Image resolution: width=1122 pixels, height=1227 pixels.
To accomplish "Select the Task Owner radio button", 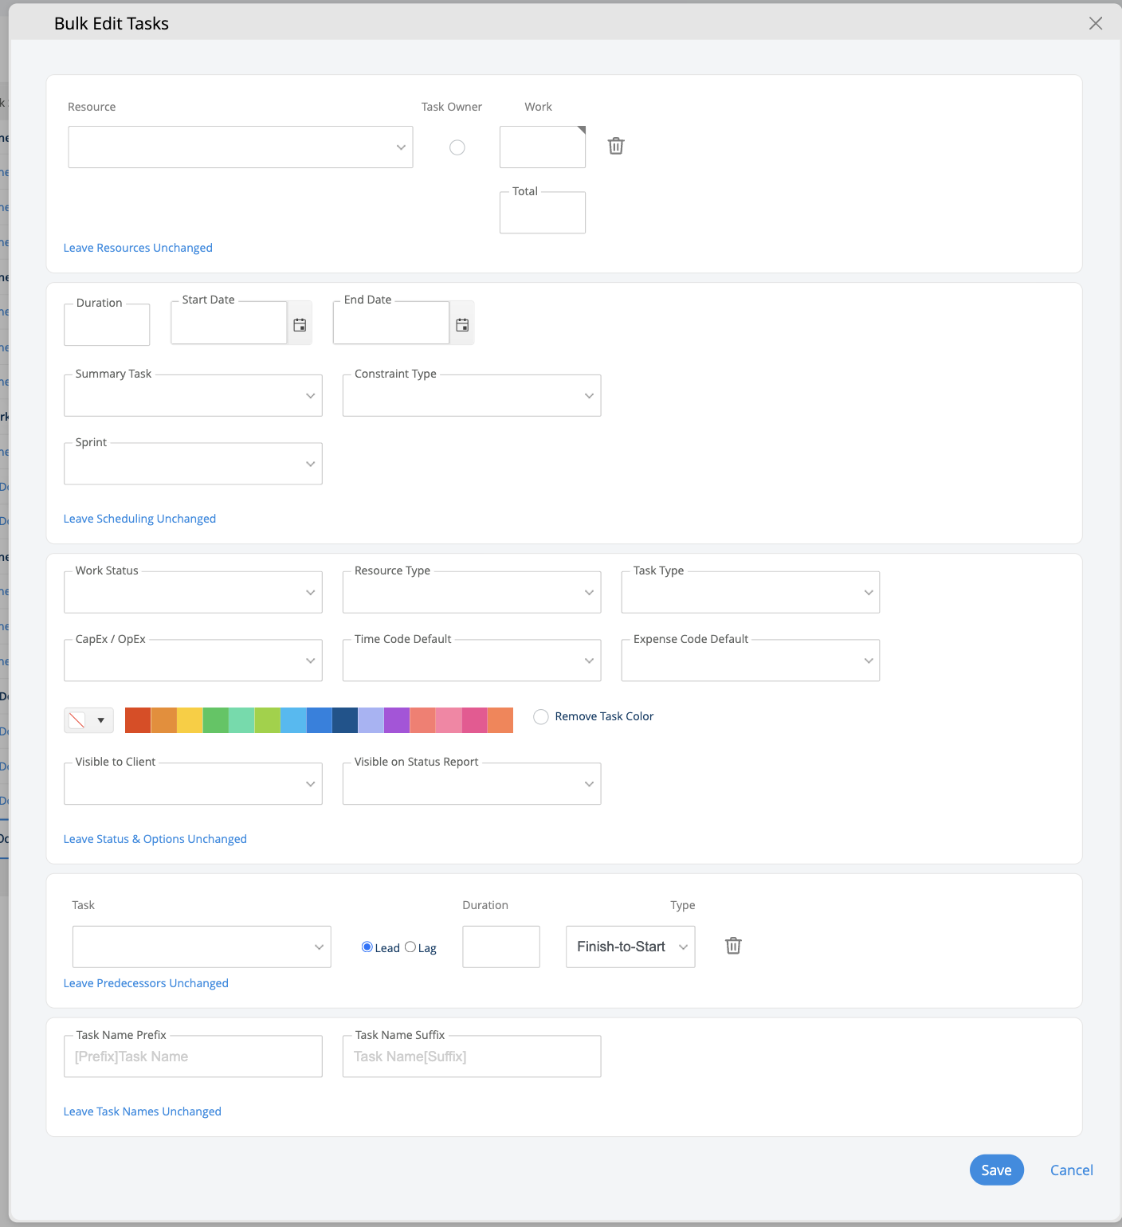I will (457, 147).
